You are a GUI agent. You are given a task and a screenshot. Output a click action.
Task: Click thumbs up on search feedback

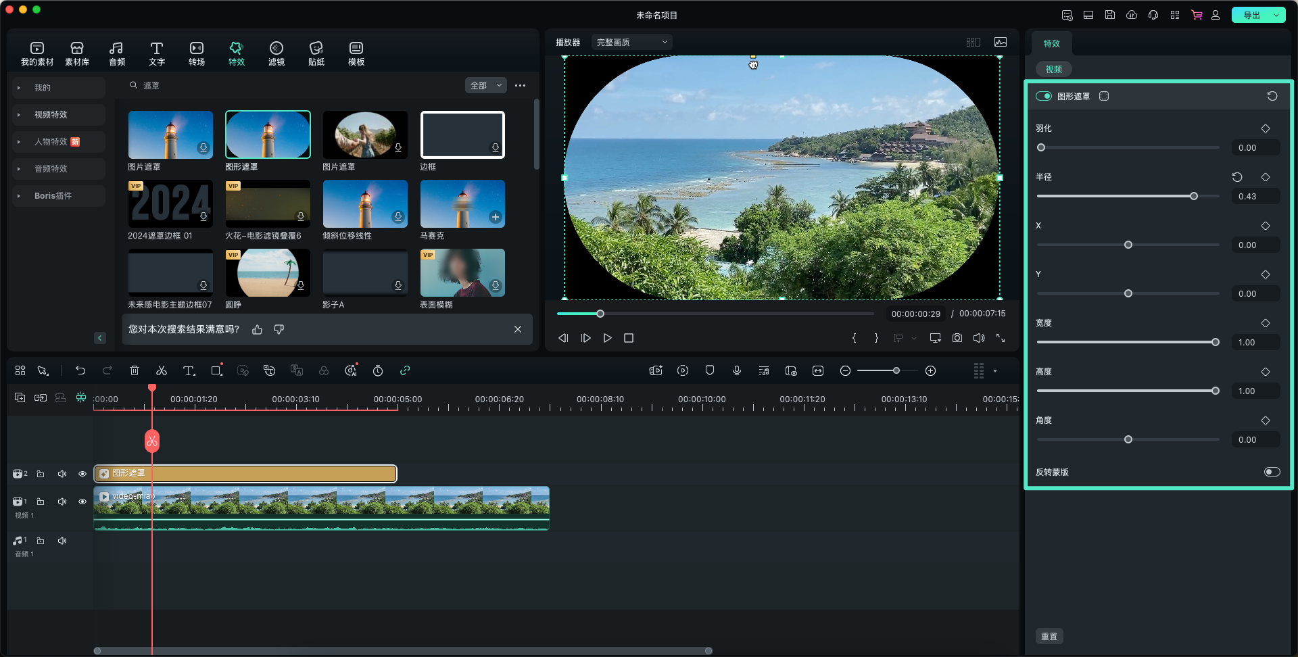point(257,329)
